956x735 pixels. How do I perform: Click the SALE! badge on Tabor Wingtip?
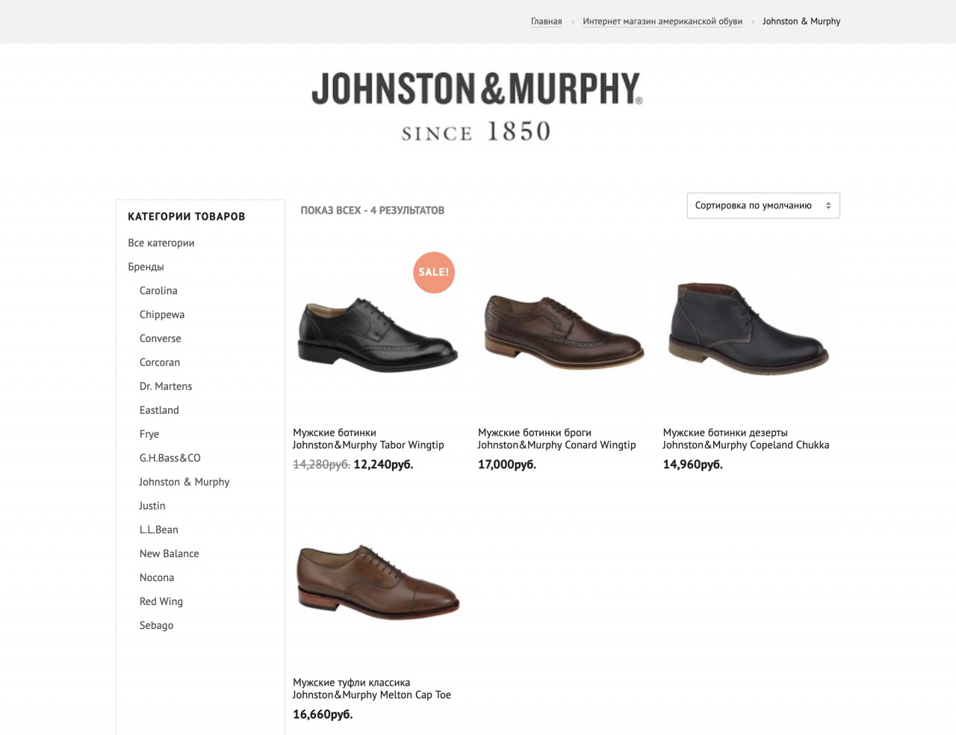pos(433,273)
